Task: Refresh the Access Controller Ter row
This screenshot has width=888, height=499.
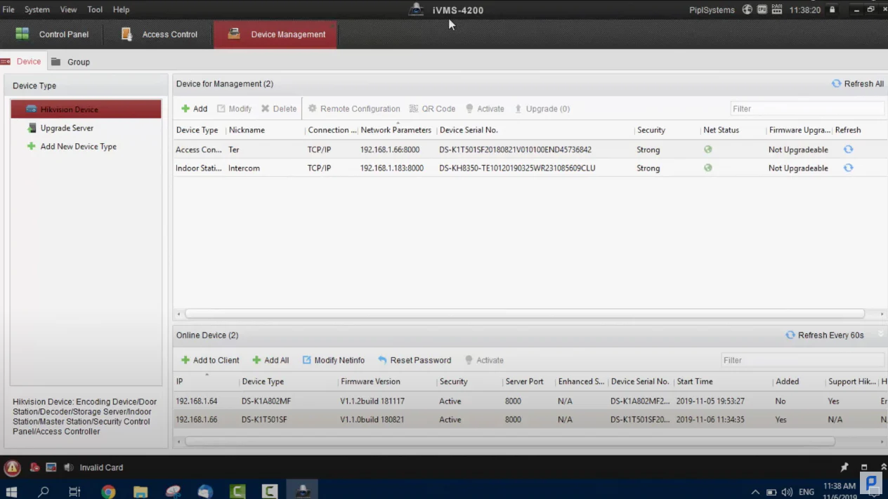Action: [848, 149]
